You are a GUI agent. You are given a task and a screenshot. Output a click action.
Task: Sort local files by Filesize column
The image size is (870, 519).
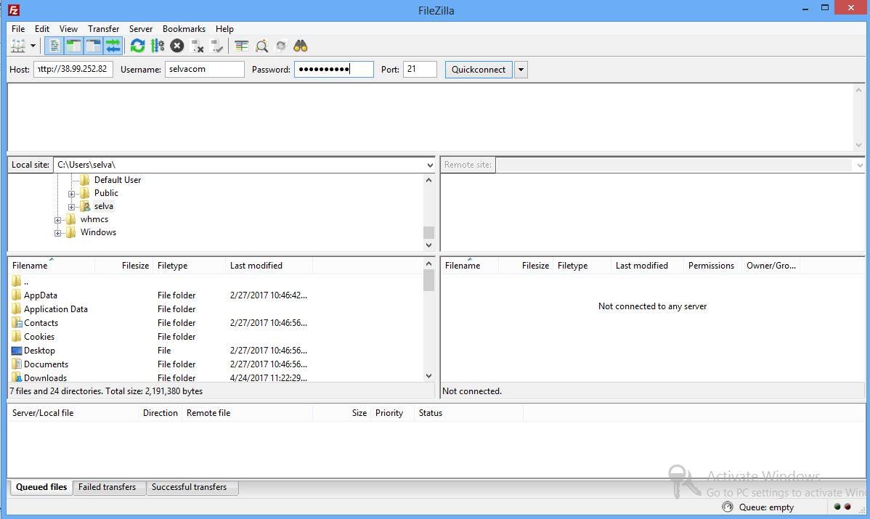tap(124, 266)
